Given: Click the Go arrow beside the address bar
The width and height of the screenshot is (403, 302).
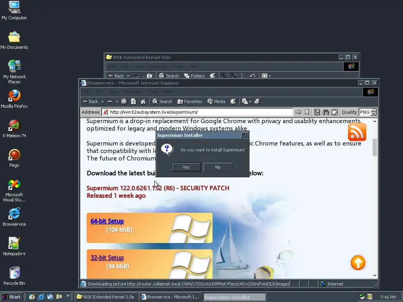Looking at the screenshot, I should [x=298, y=112].
